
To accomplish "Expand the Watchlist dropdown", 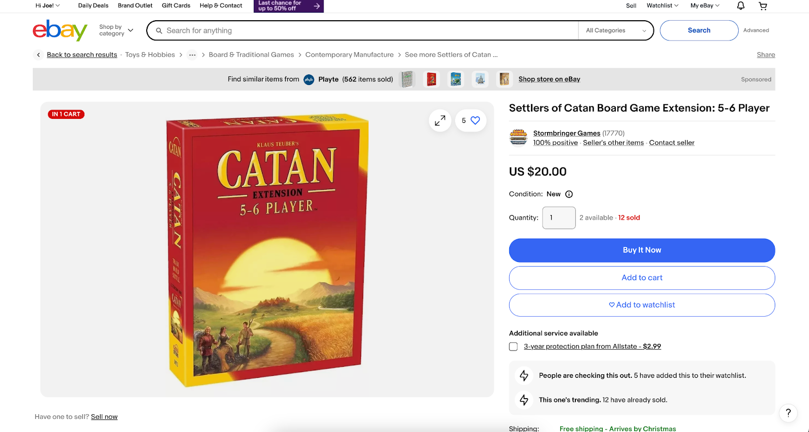I will click(x=662, y=6).
